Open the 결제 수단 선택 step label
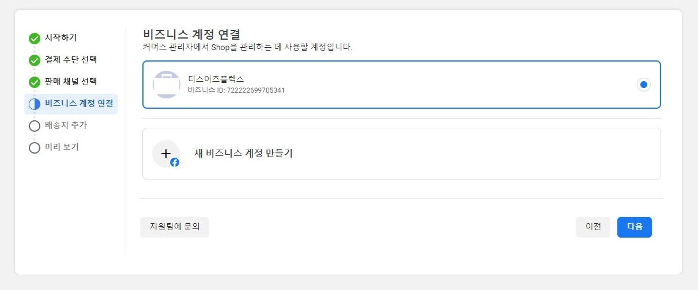The image size is (698, 290). coord(71,60)
